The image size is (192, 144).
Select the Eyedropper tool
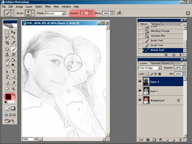point(13,83)
